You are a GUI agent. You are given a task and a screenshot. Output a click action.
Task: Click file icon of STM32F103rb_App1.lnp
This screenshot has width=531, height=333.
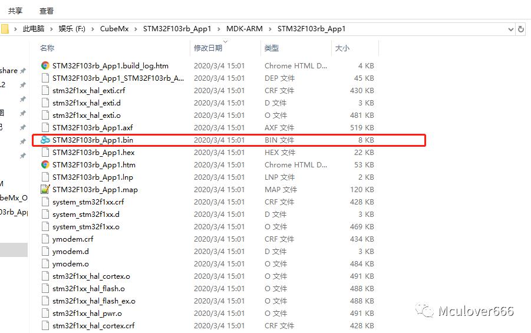click(45, 177)
